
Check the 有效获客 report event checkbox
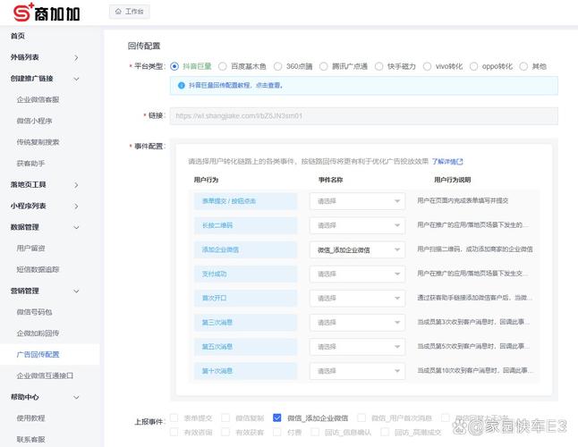point(225,432)
